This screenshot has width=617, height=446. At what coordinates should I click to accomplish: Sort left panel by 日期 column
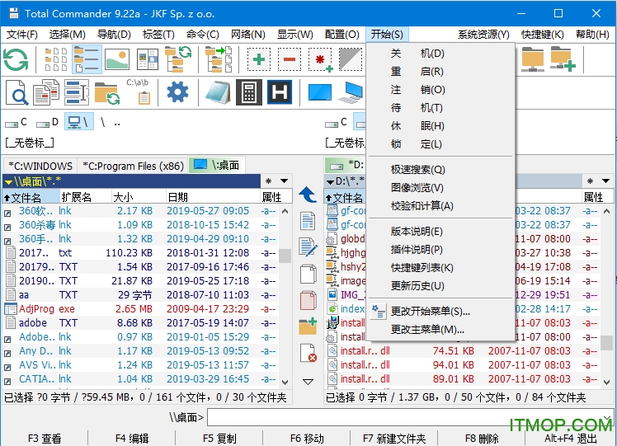click(x=213, y=197)
